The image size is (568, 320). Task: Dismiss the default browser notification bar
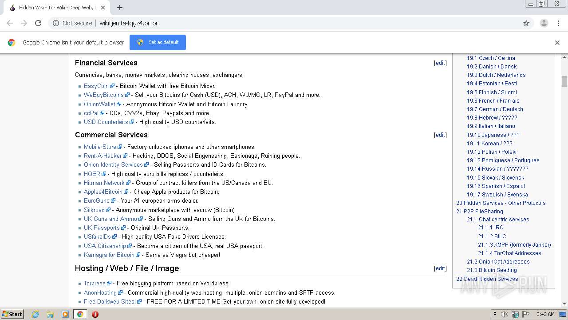coord(557,43)
